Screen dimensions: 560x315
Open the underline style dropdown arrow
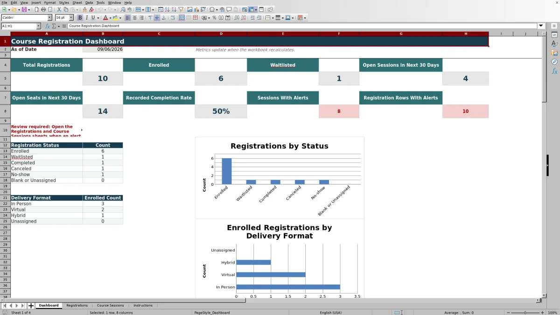pyautogui.click(x=98, y=18)
